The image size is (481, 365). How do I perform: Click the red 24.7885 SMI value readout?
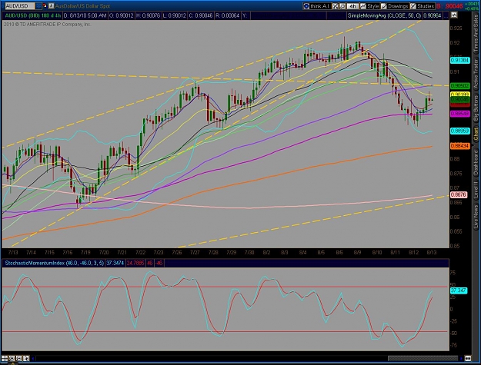click(x=135, y=263)
